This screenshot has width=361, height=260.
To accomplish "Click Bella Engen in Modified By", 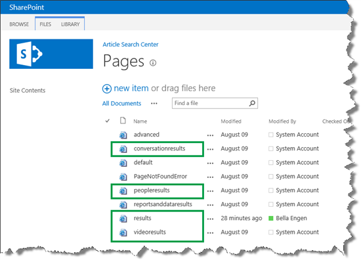I will [x=291, y=218].
